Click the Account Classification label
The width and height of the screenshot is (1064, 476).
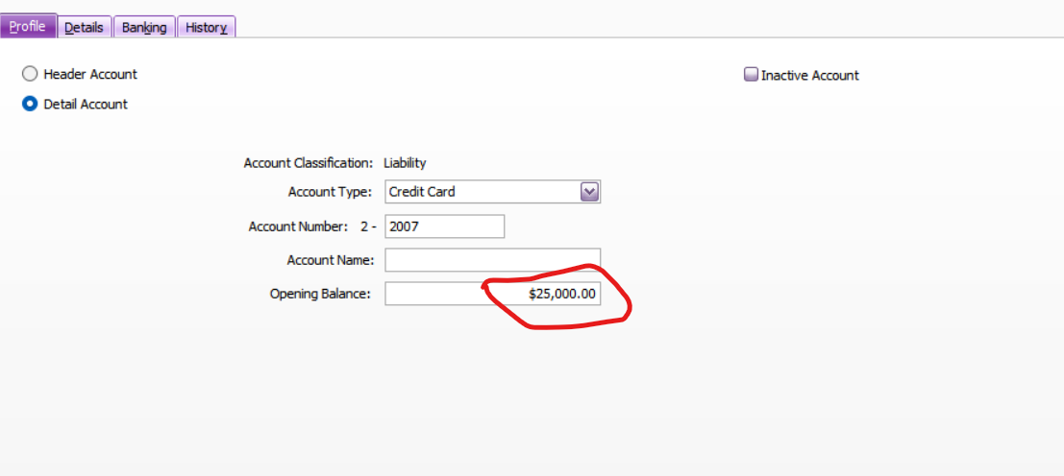click(x=309, y=162)
